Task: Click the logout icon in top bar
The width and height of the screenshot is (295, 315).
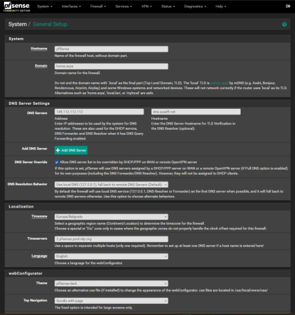Action: pos(288,7)
